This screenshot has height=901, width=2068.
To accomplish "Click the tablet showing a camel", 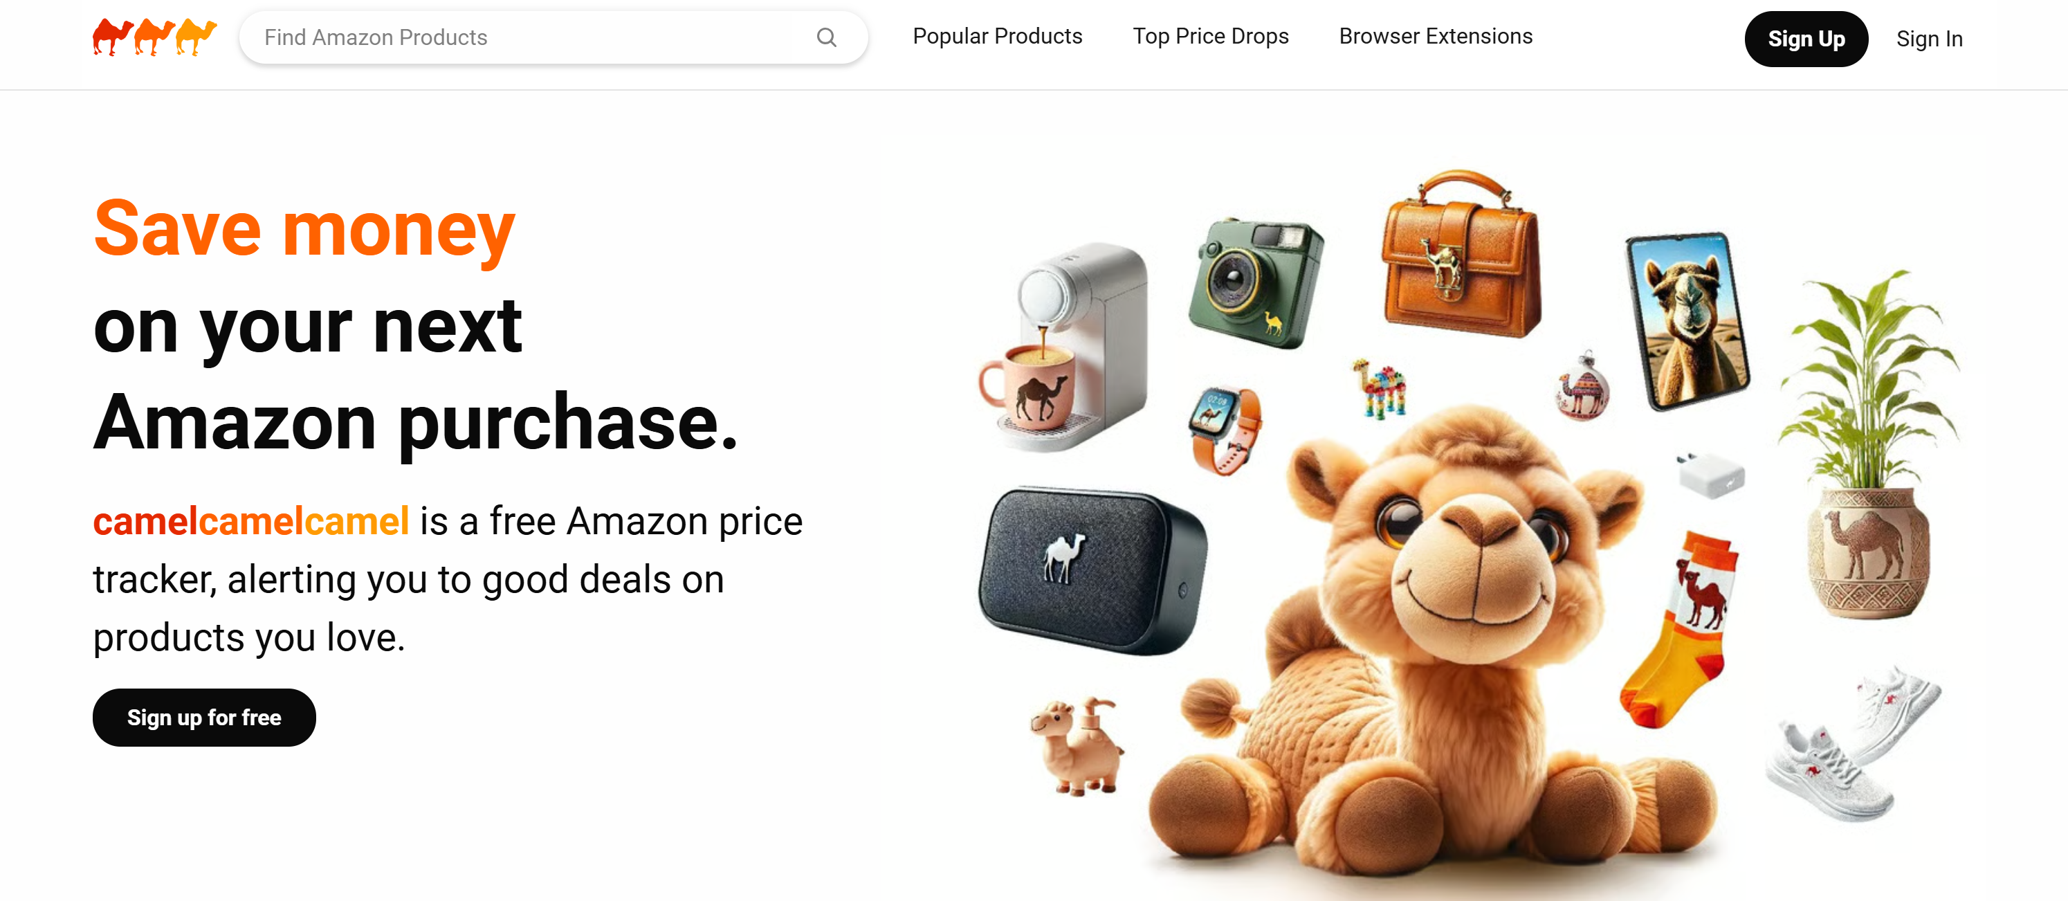I will [1687, 320].
